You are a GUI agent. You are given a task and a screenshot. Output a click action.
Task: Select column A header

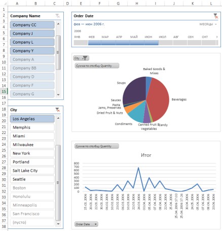tap(17, 4)
